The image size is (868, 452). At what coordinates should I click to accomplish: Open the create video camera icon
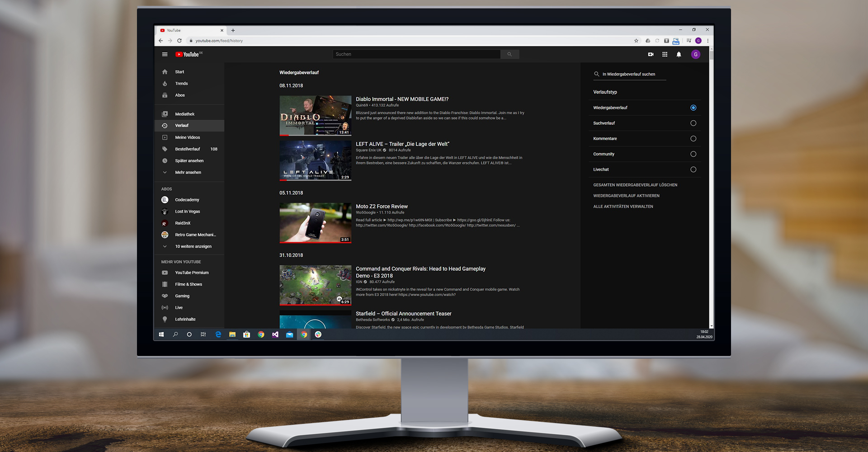(651, 54)
